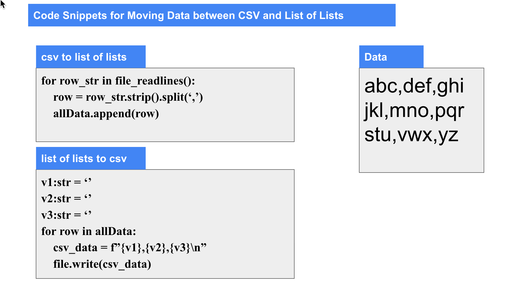The image size is (506, 284).
Task: Click the 'stu,vwx,yz' data row
Action: (x=411, y=135)
